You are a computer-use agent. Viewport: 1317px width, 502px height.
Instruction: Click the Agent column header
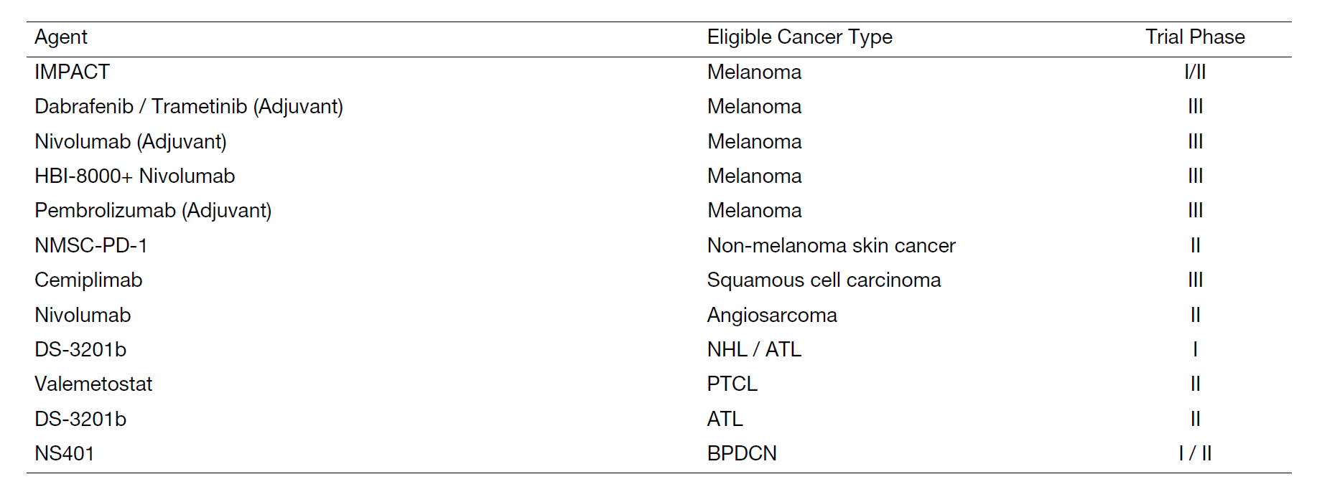coord(61,37)
